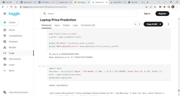Click the Kaggle logo
The width and height of the screenshot is (180, 96).
[14, 14]
